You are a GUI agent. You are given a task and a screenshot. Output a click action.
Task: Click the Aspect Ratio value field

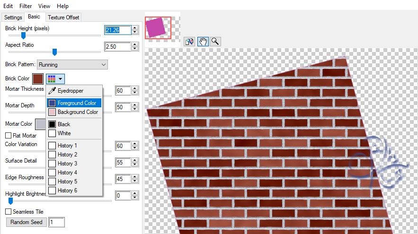click(x=117, y=47)
